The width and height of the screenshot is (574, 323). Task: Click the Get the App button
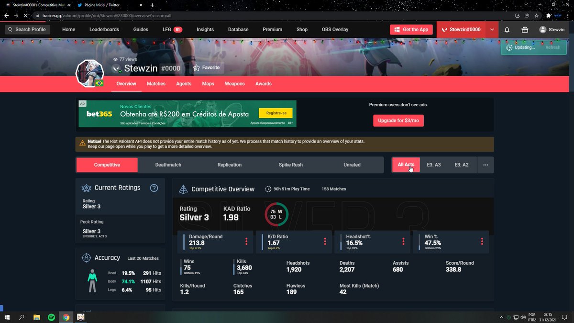(411, 29)
